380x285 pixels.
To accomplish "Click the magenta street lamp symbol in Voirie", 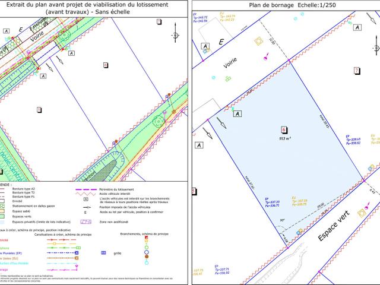I will click(x=266, y=56).
